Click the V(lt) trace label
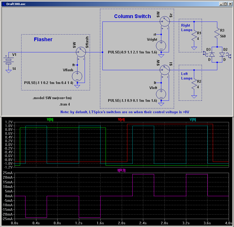This screenshot has width=234, height=227. click(50, 119)
